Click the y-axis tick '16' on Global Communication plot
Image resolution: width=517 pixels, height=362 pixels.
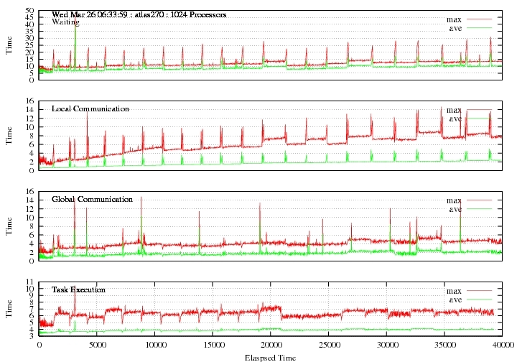click(x=29, y=192)
